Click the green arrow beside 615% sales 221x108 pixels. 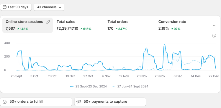pos(81,29)
